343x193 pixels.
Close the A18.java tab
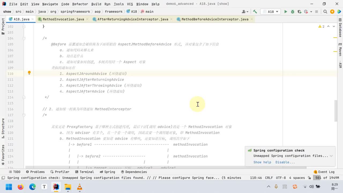(x=32, y=19)
